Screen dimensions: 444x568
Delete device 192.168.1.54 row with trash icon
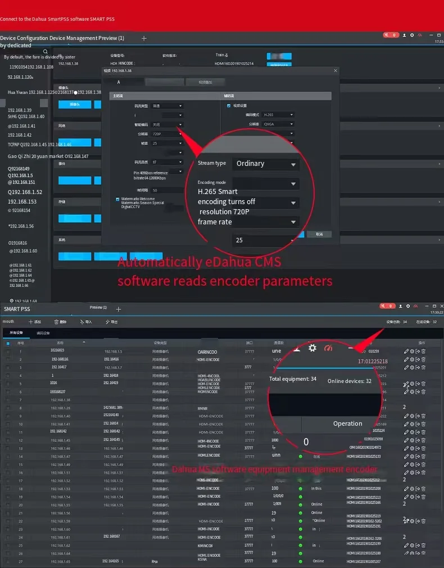pos(423,497)
